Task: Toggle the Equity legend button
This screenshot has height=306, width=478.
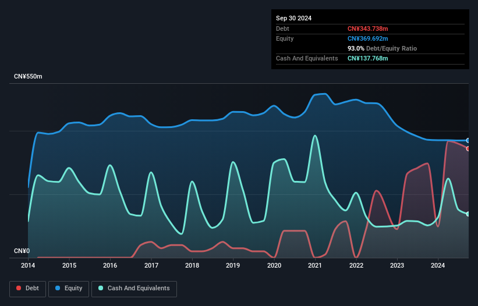Action: 69,289
